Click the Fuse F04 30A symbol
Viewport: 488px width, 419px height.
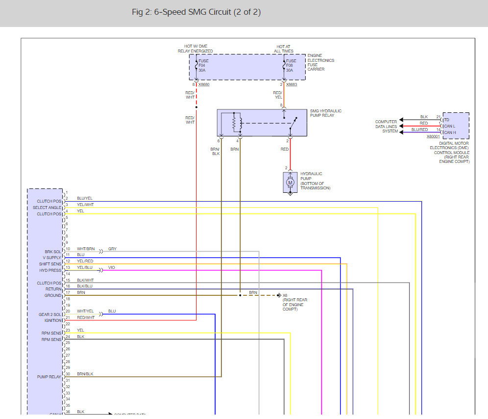coord(196,66)
